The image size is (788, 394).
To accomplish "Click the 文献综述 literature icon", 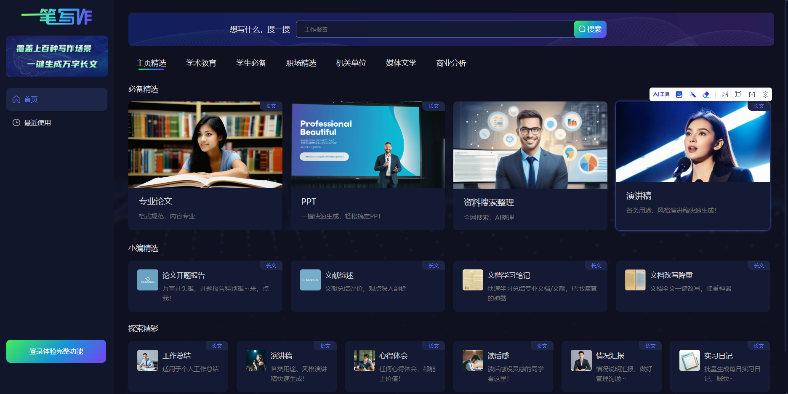I will [310, 280].
